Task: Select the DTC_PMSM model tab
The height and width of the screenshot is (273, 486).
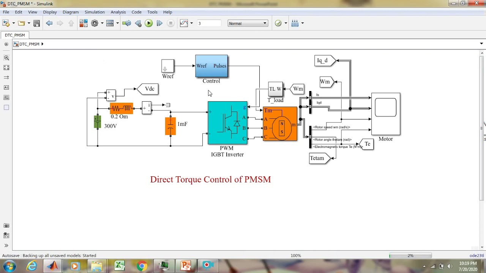Action: (15, 35)
